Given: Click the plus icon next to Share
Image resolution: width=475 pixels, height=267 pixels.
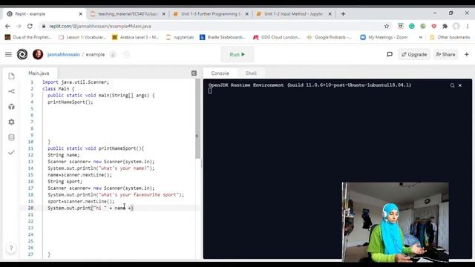Looking at the screenshot, I should [467, 54].
